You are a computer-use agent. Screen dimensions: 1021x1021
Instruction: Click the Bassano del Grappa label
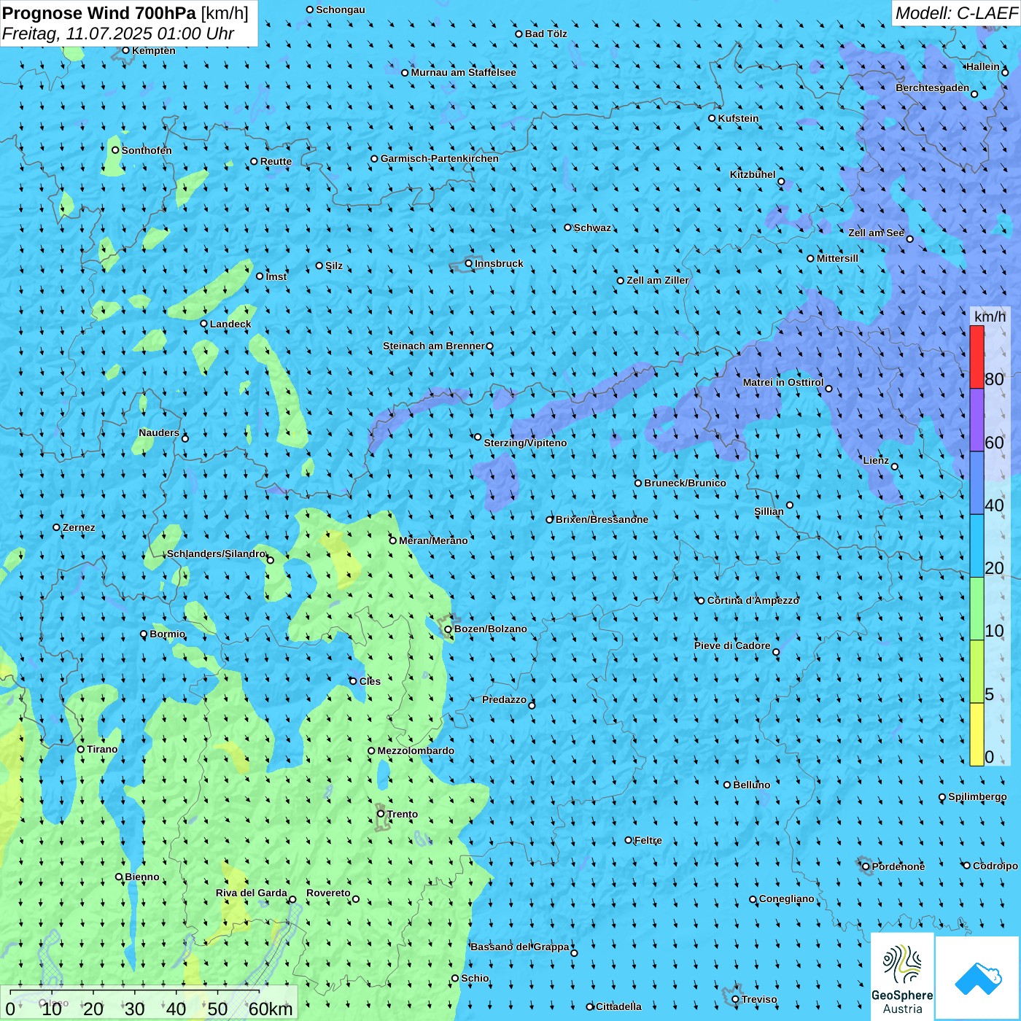[x=520, y=947]
